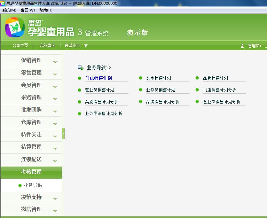Screen dimensions: 267x218
Task: Open the 品牌销售计划分析 link
Action: pos(163,102)
